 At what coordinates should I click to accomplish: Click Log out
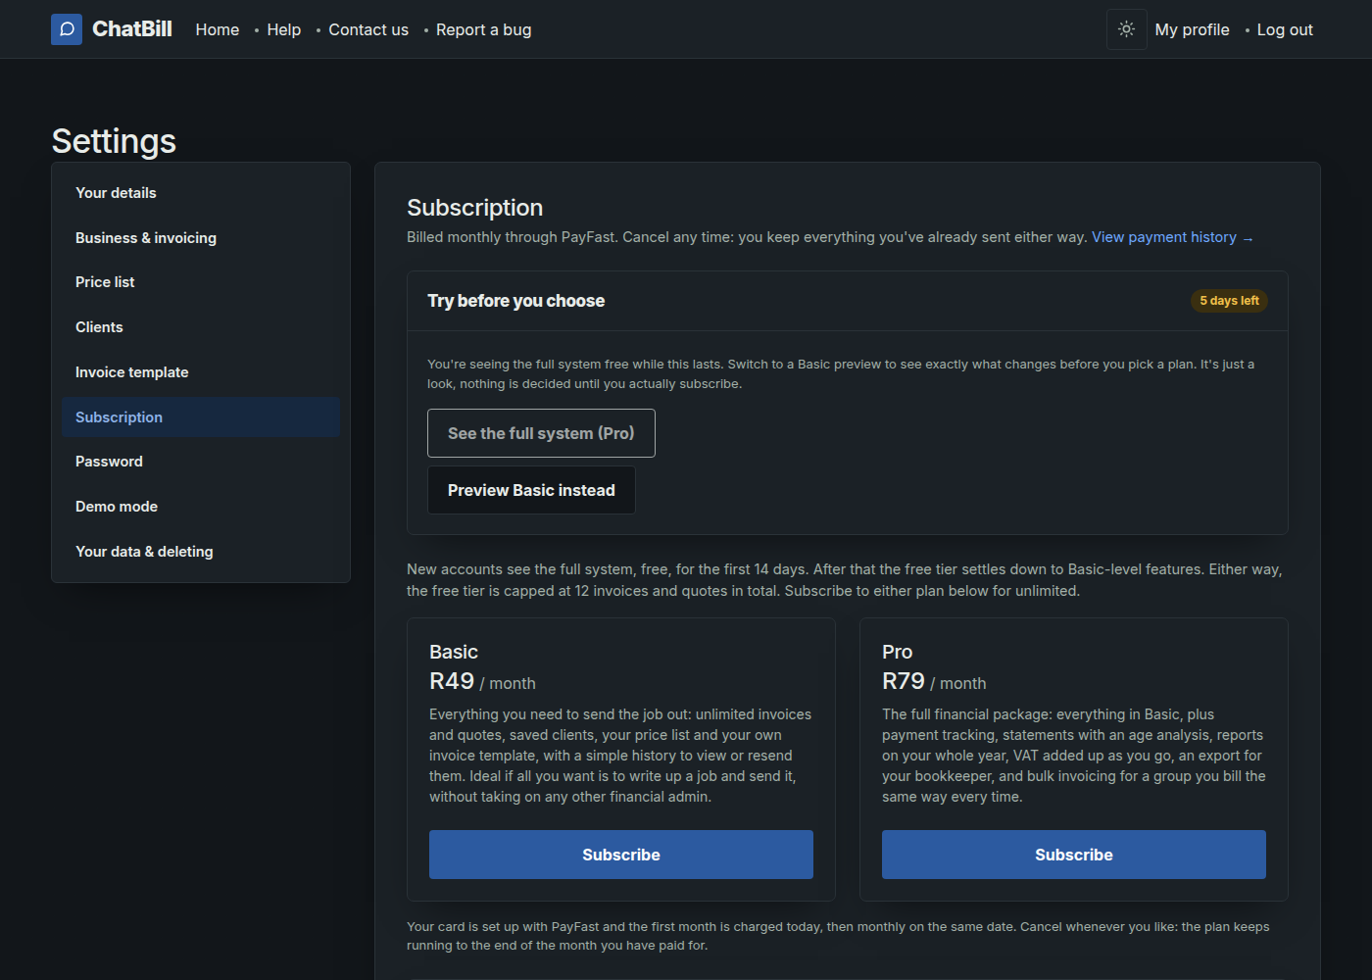1285,29
